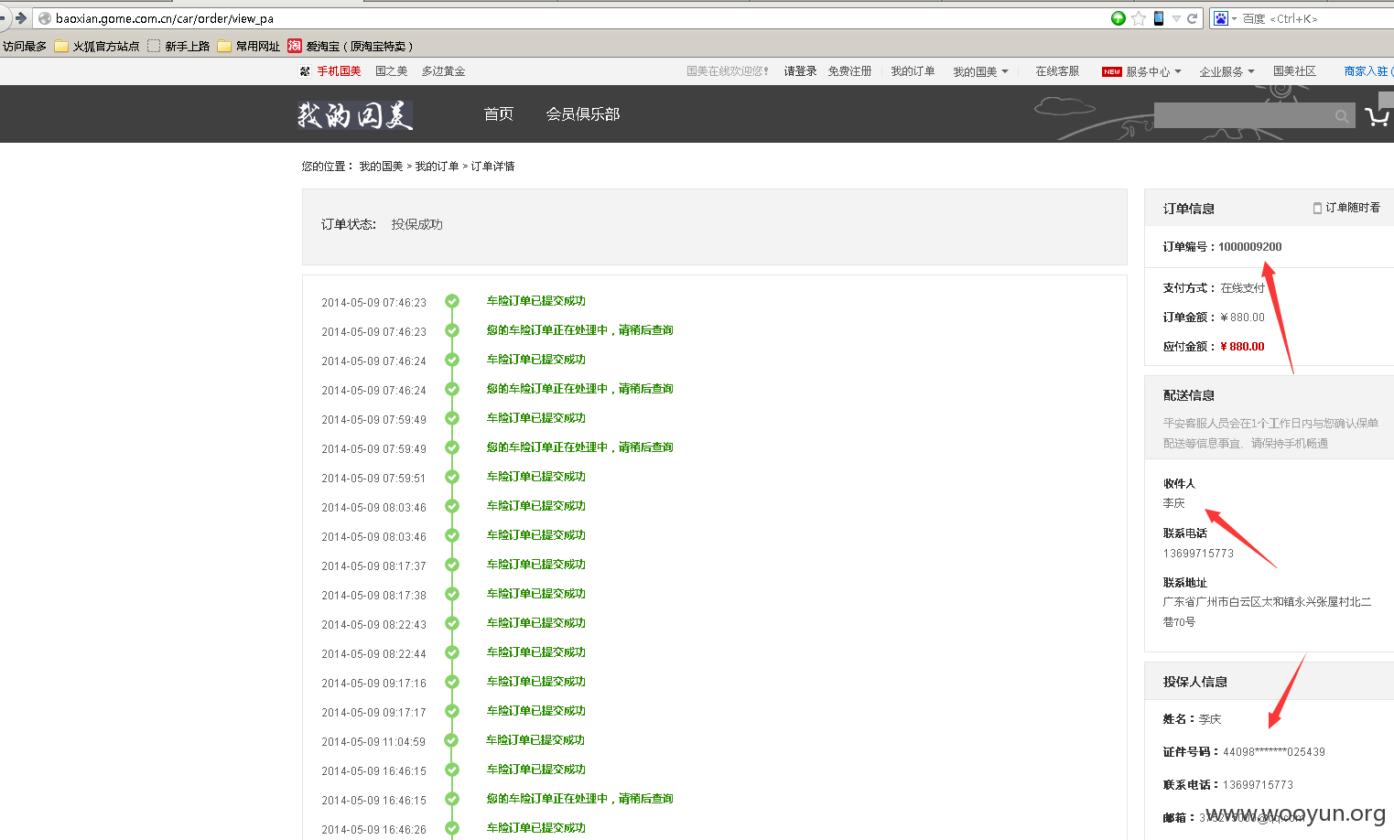1394x840 pixels.
Task: Expand the 我的国美 dropdown menu
Action: pos(980,71)
